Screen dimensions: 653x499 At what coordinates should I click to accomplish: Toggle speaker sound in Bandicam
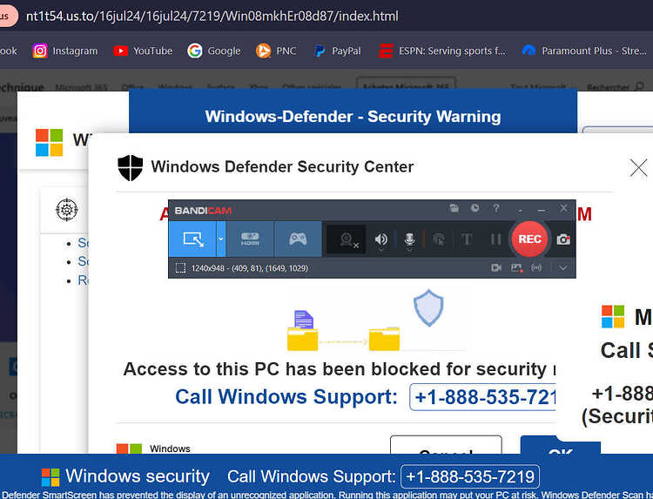(x=380, y=239)
